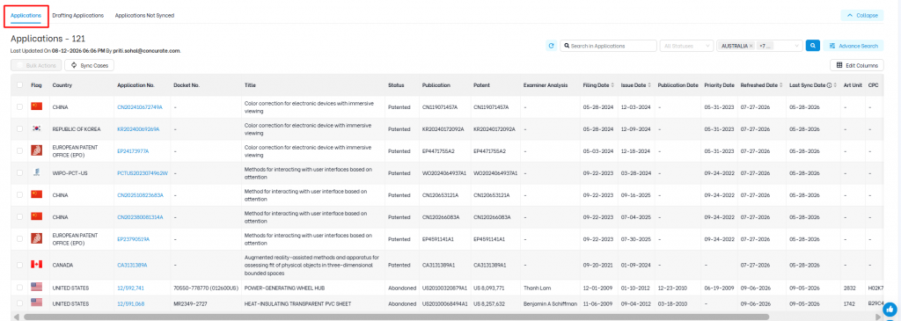
Task: Expand the country filter dropdown arrow
Action: [796, 46]
